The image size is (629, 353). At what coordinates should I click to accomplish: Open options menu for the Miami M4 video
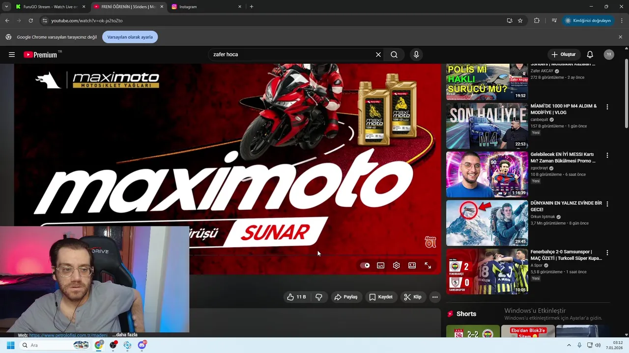point(607,107)
